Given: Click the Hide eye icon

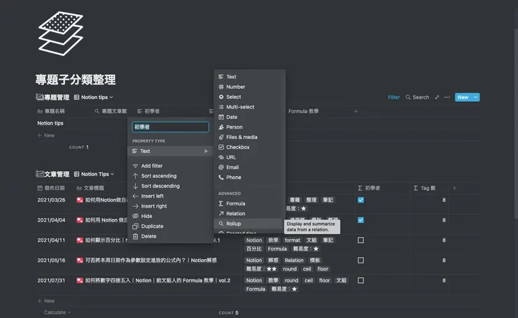Looking at the screenshot, I should pos(135,216).
